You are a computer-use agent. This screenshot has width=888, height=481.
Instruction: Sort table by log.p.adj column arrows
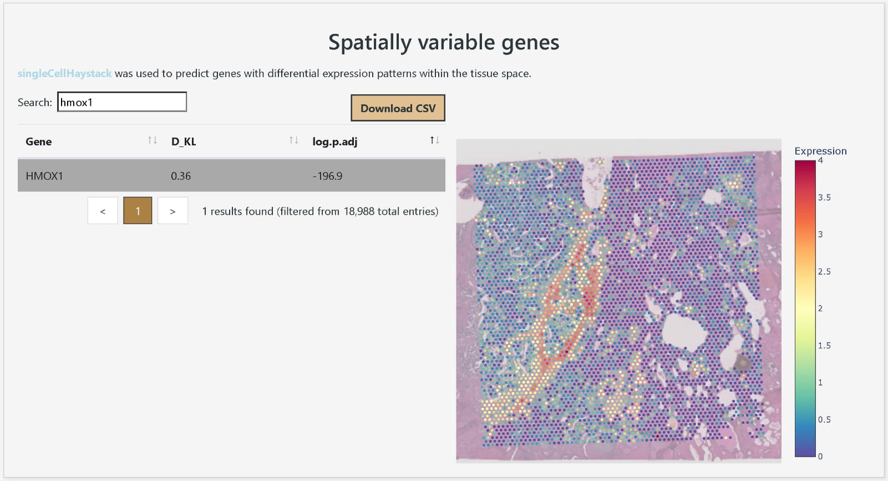[435, 140]
